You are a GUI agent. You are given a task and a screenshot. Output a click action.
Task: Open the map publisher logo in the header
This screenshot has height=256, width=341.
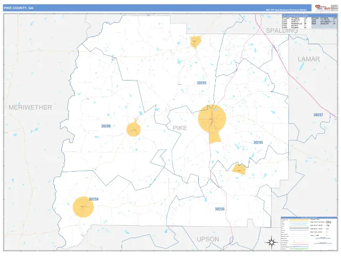pyautogui.click(x=326, y=8)
